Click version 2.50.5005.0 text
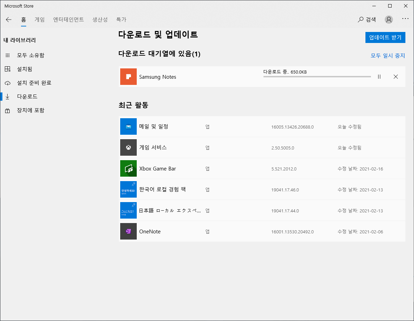Image resolution: width=414 pixels, height=321 pixels. point(283,148)
